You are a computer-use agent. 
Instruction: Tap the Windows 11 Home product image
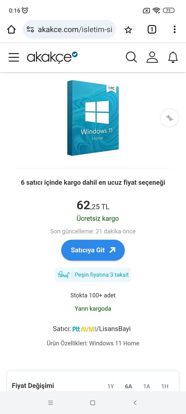(x=93, y=118)
